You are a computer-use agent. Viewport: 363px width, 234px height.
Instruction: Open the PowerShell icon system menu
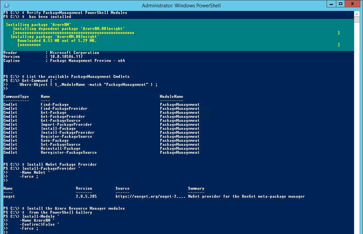[x=7, y=5]
